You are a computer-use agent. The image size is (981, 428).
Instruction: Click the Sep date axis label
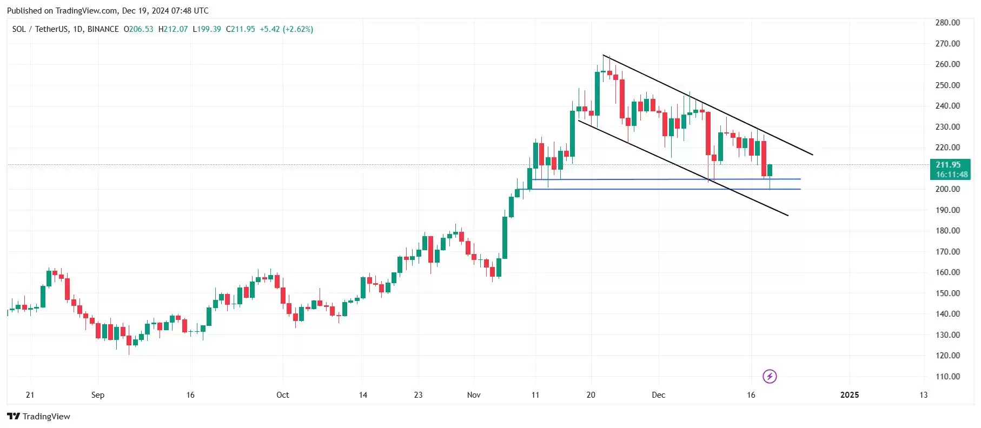(x=98, y=395)
